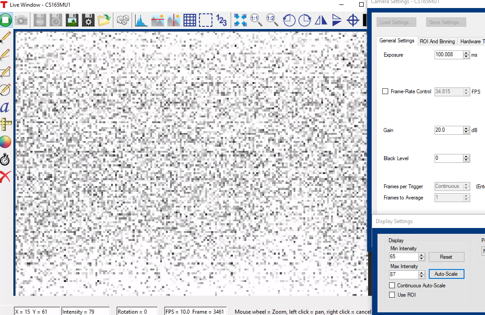Select the pencil rectangle drawing tool
Image resolution: width=485 pixels, height=315 pixels.
coord(5,72)
